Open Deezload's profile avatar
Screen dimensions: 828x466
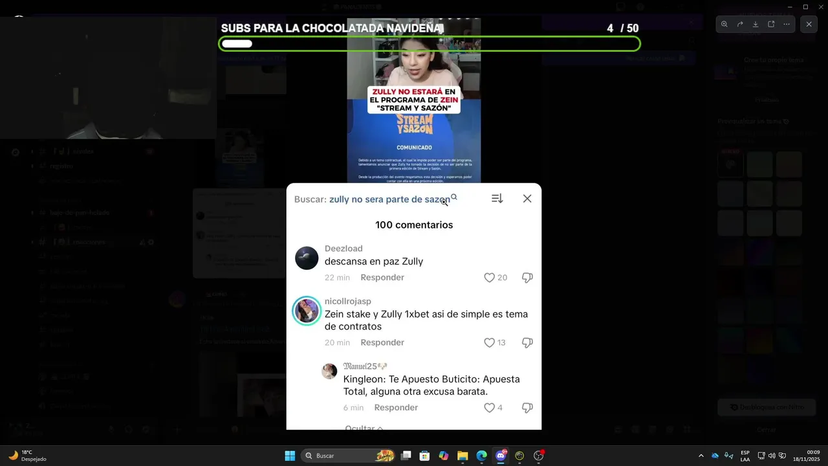(x=307, y=258)
